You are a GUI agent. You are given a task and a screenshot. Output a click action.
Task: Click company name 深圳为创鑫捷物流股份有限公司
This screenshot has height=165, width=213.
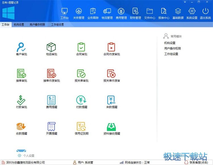point(25,162)
